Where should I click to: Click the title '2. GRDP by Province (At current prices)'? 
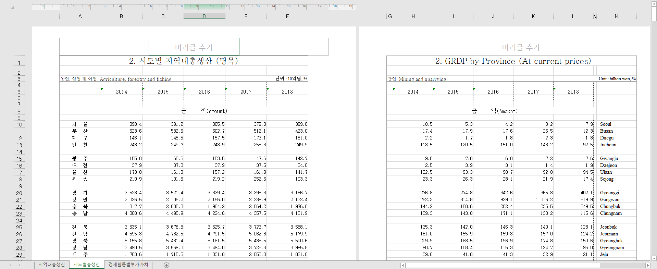pos(513,61)
